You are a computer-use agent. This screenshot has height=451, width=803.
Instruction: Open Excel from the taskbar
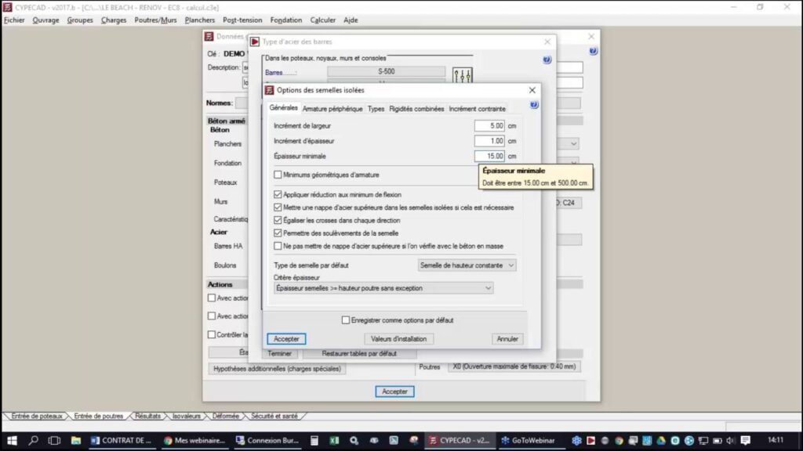(x=333, y=441)
